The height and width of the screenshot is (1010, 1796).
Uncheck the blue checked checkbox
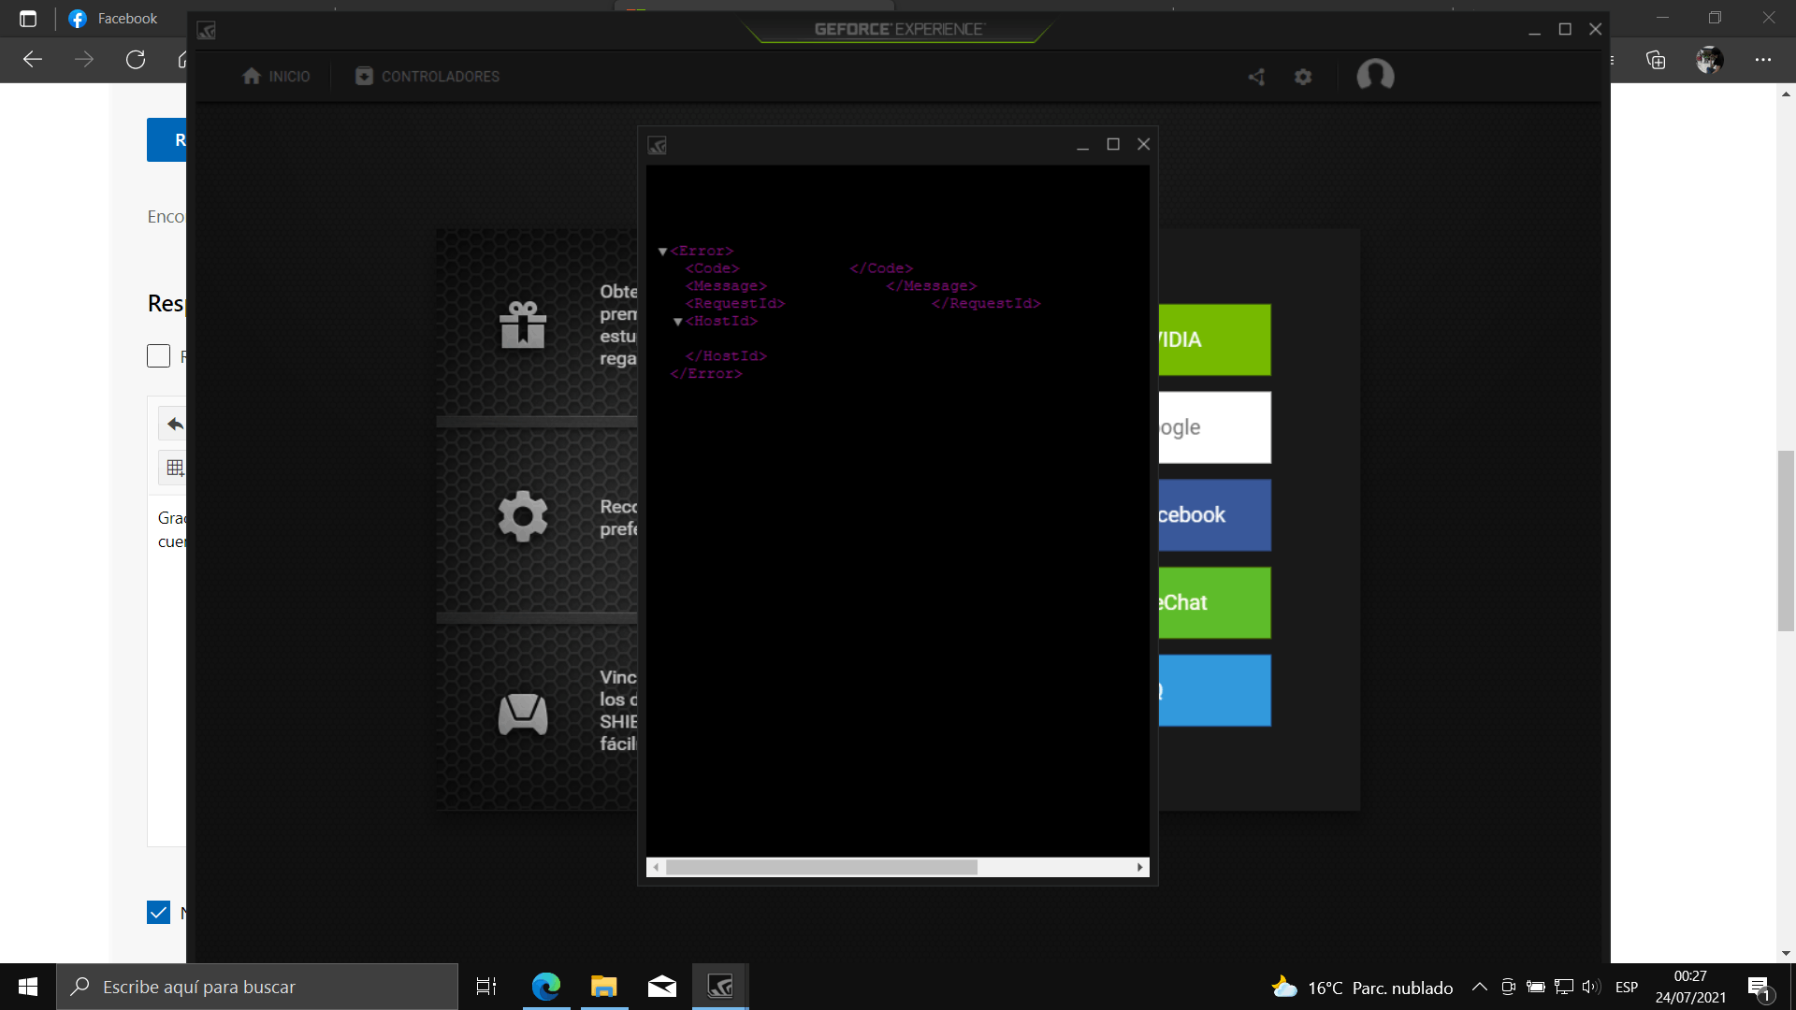(159, 912)
